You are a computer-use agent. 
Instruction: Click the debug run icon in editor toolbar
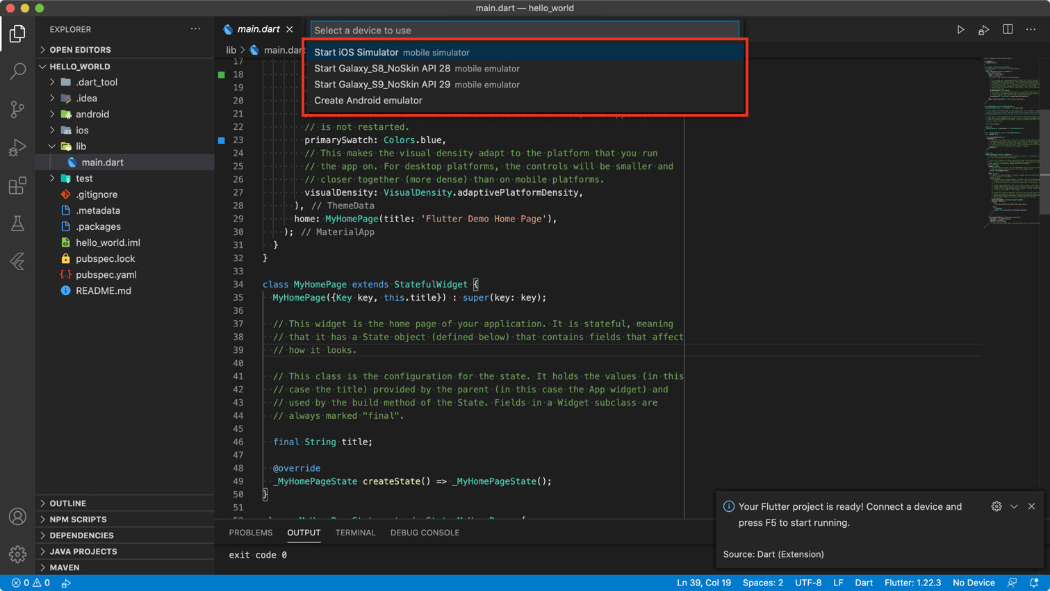pyautogui.click(x=983, y=30)
